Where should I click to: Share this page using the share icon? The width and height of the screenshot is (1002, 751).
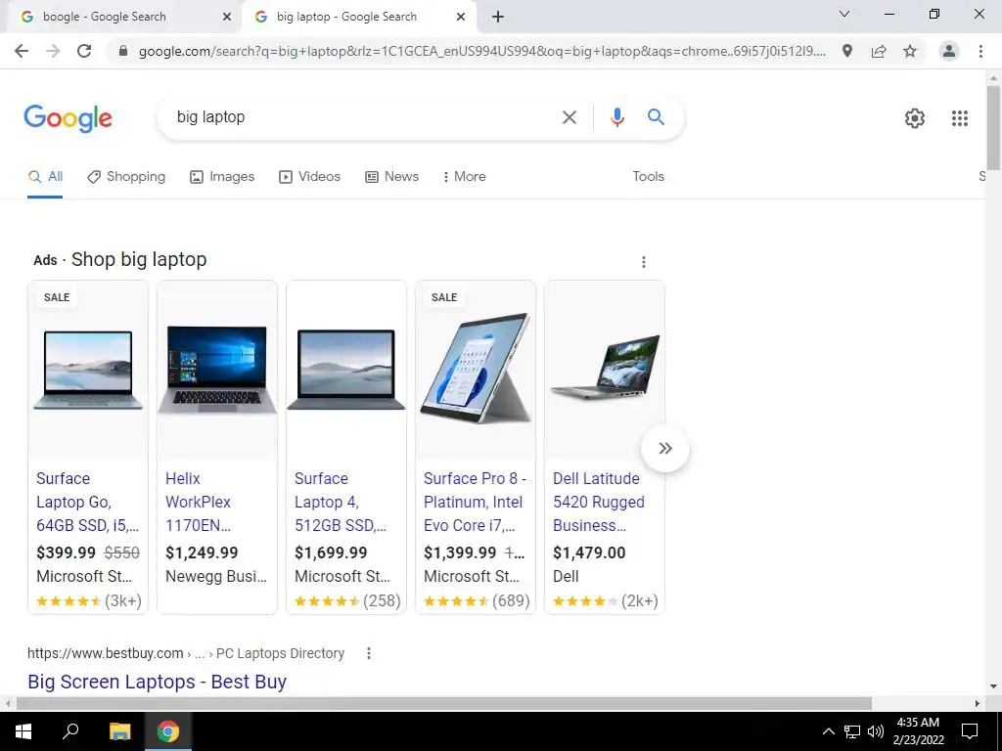(x=879, y=51)
